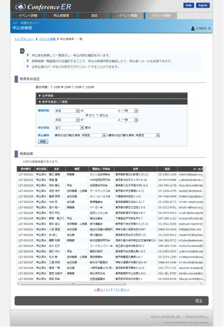Click the results table scroll-left arrow
This screenshot has width=224, height=327.
click(19, 284)
